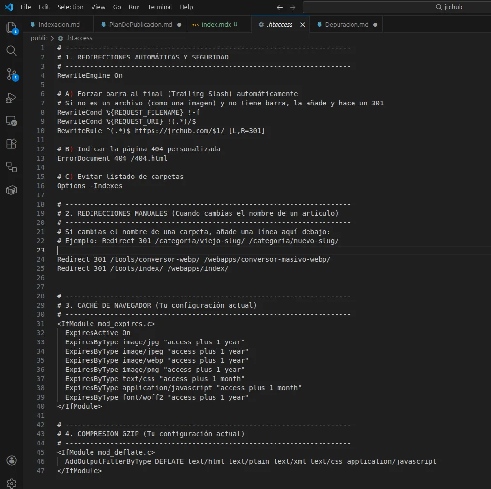Switch to the Depuracion.md tab

[x=346, y=24]
